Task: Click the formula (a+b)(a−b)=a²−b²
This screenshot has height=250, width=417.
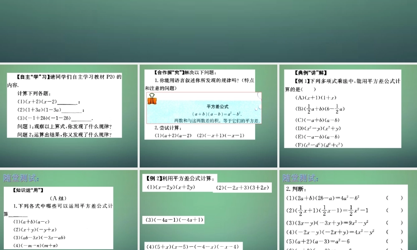Action: pyautogui.click(x=217, y=114)
